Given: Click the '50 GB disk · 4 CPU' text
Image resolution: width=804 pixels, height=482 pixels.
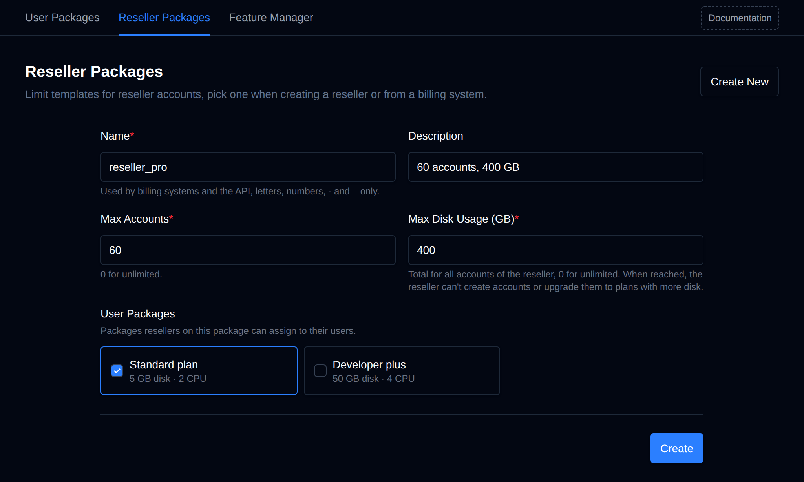Looking at the screenshot, I should pos(373,379).
